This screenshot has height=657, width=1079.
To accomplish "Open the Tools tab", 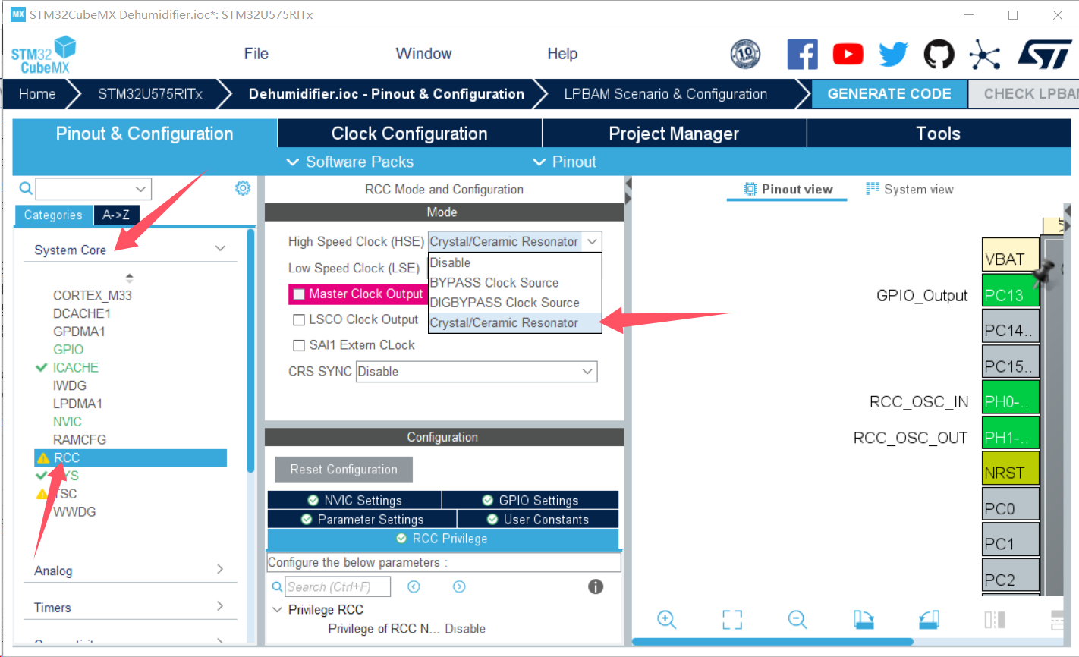I will 939,134.
